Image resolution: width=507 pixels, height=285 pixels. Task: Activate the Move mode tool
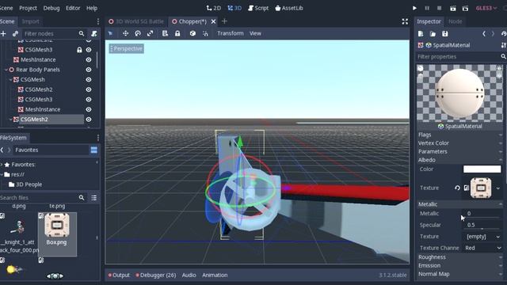pos(125,33)
